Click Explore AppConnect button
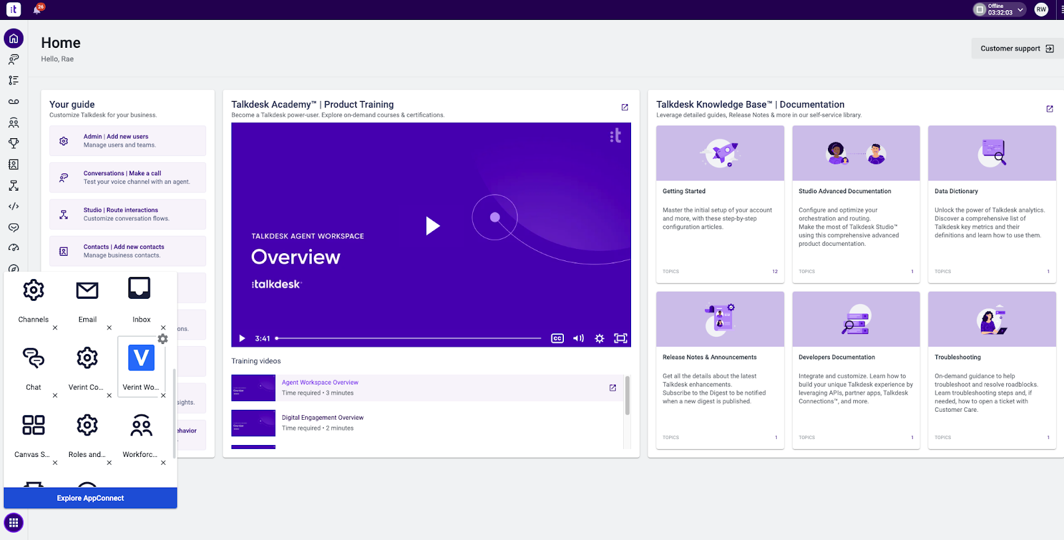The image size is (1064, 540). point(90,498)
